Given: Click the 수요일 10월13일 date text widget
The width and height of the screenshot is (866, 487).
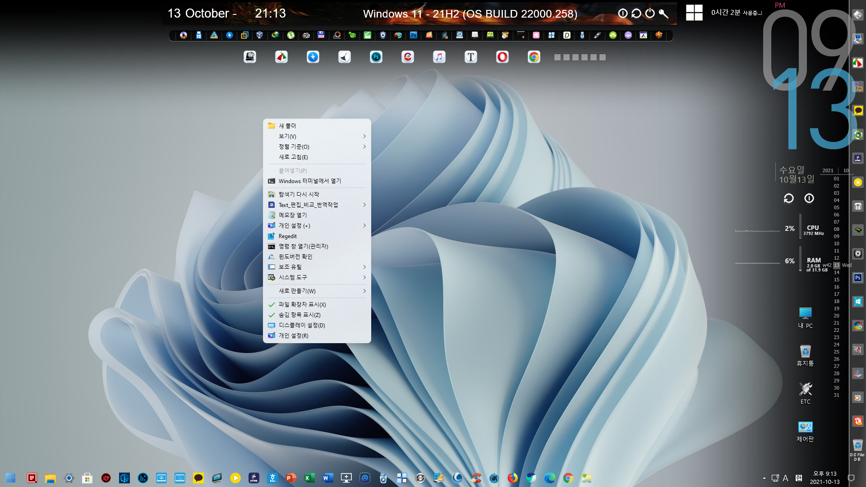Looking at the screenshot, I should (797, 175).
